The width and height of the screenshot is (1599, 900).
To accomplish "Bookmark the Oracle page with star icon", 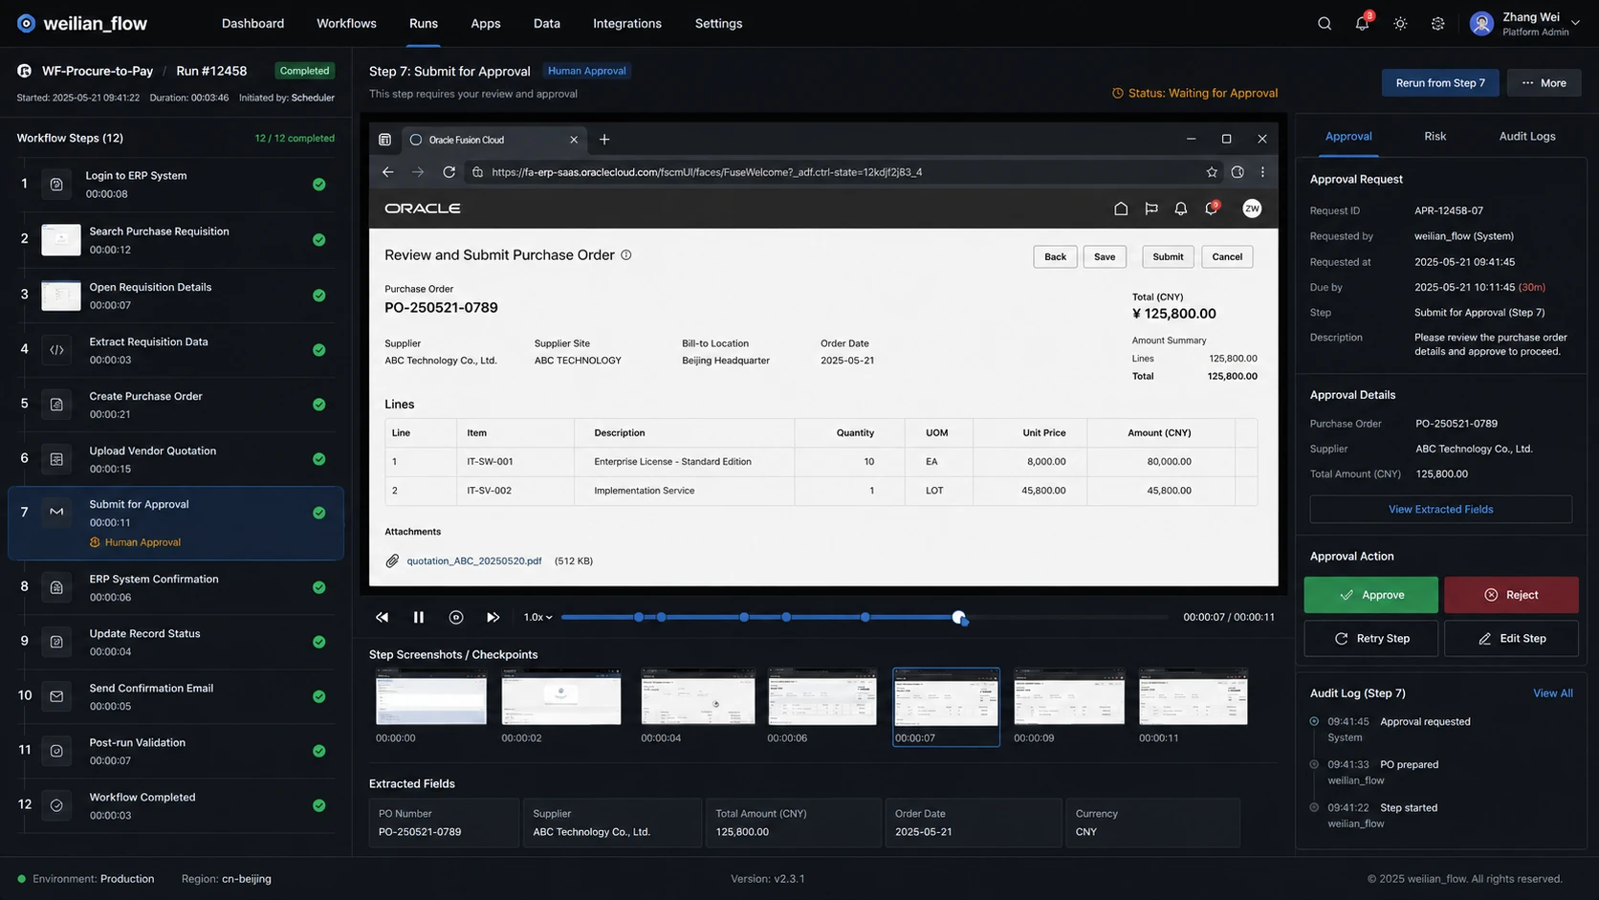I will coord(1212,172).
